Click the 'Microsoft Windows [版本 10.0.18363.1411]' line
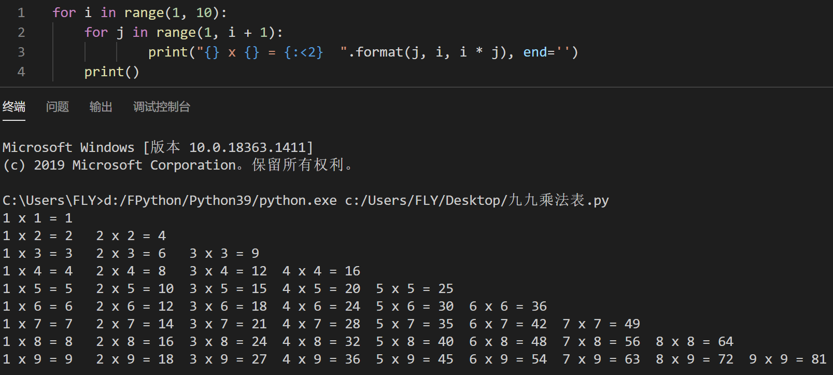 (158, 147)
